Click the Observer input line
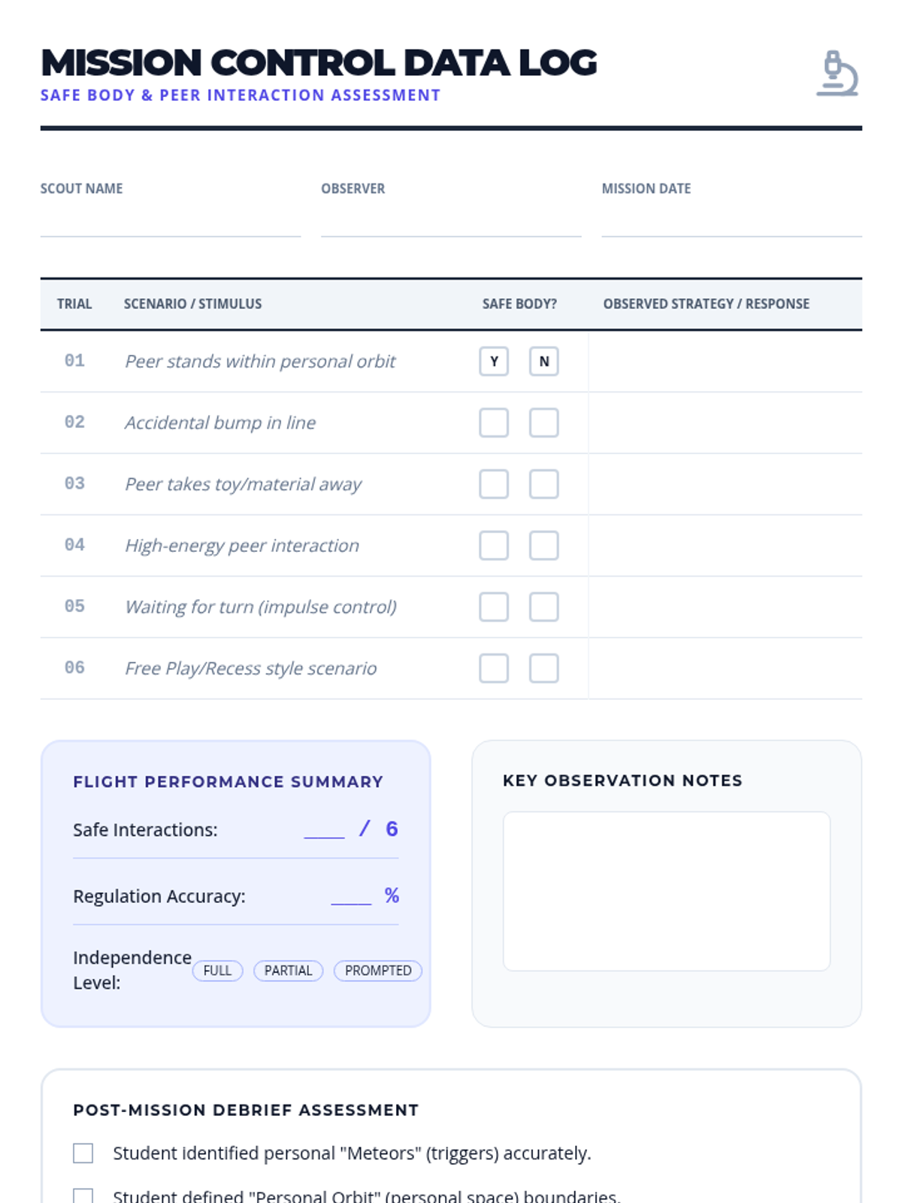 tap(451, 223)
